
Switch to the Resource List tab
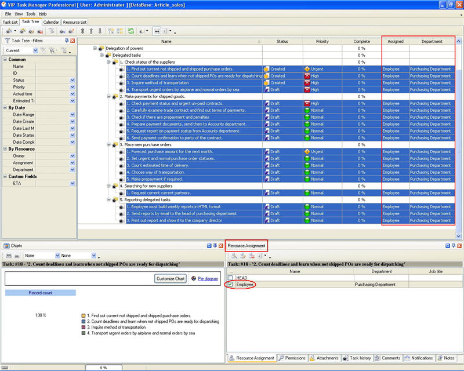[75, 22]
